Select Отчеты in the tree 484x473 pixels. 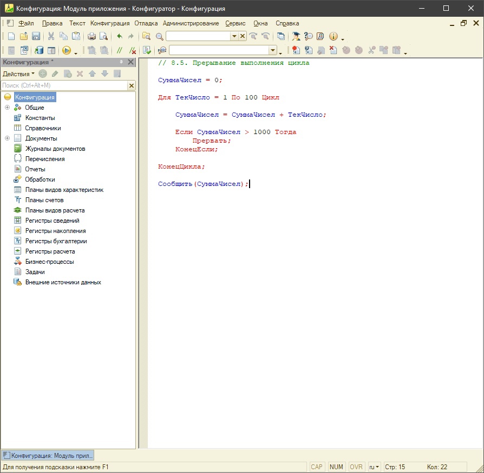(x=35, y=169)
